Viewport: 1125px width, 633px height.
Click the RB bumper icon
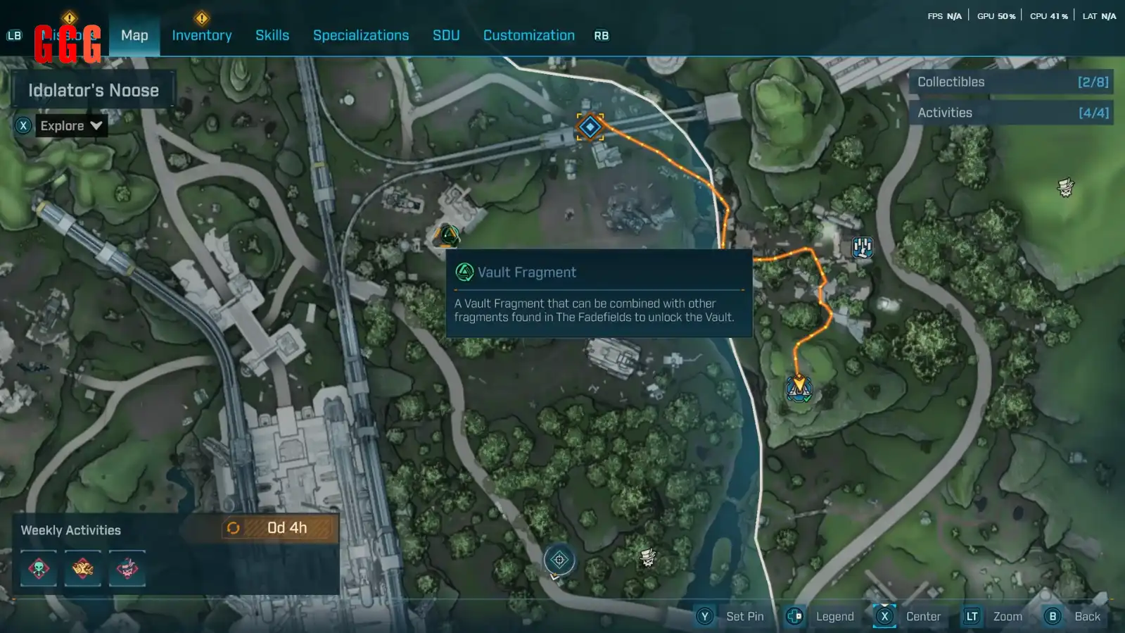tap(601, 35)
